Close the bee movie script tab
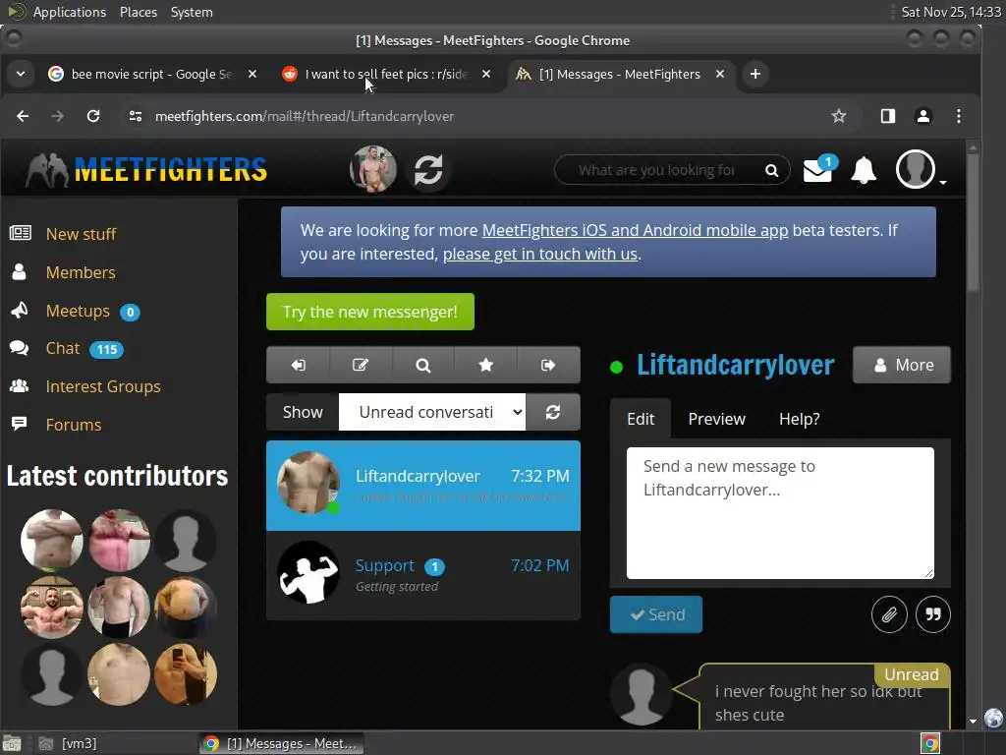1006x755 pixels. pos(252,75)
